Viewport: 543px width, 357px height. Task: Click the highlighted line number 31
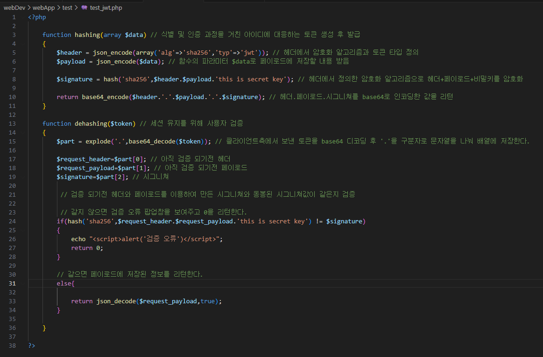(x=12, y=284)
